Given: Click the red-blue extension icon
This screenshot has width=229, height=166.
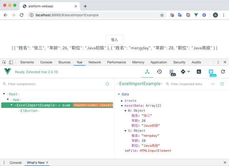Looking at the screenshot, I should click(x=172, y=15).
